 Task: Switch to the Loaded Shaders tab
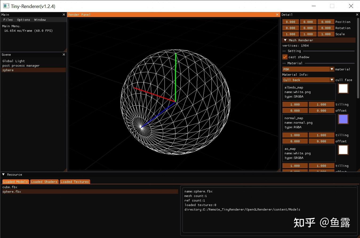[44, 182]
